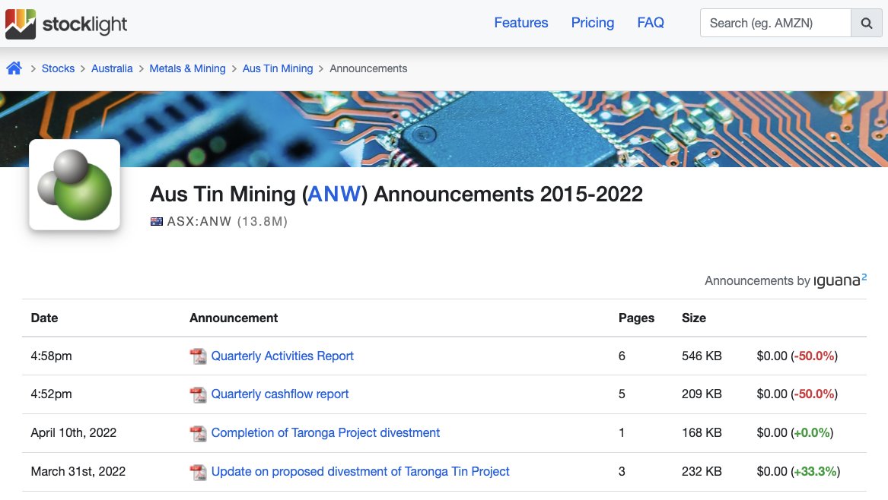Click the stocklight wordmark text
Image resolution: width=888 pixels, height=500 pixels.
(85, 24)
